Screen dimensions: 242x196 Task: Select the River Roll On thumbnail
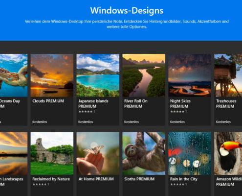pyautogui.click(x=144, y=75)
